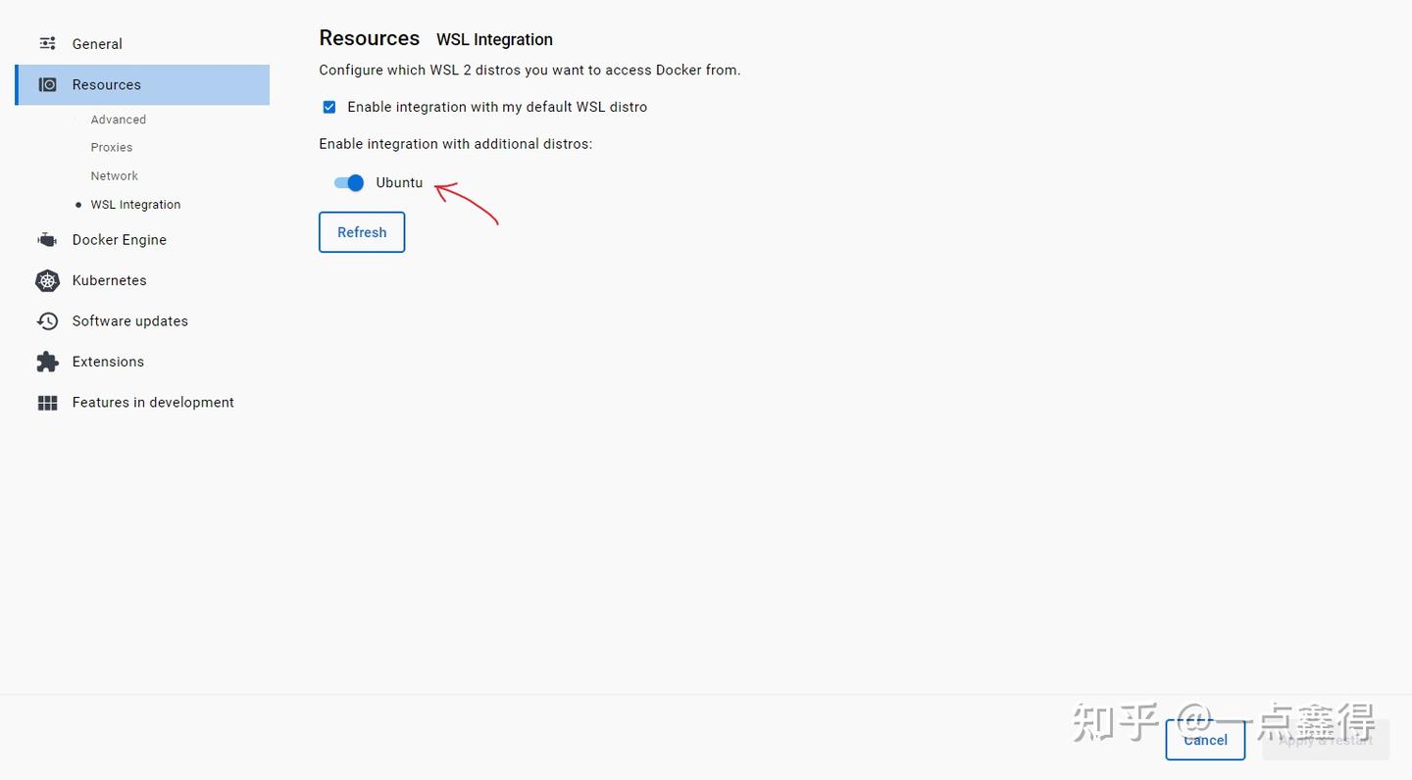Toggle off the Ubuntu integration switch

349,183
